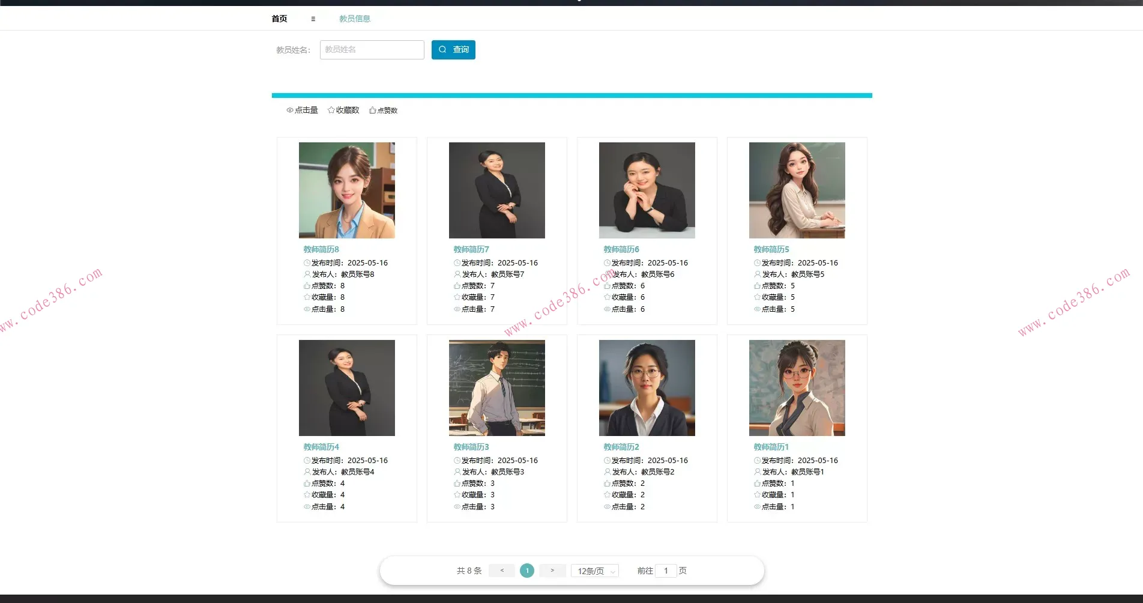Click the teacher photo on 教师简历1 card
The image size is (1143, 603).
click(x=797, y=387)
